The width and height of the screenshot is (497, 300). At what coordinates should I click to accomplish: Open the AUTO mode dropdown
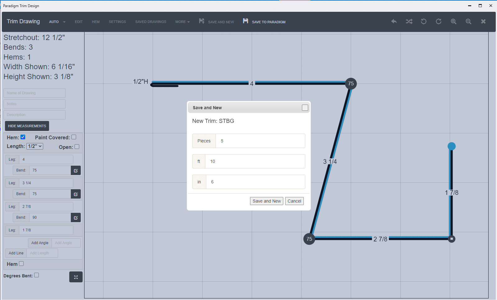pyautogui.click(x=57, y=22)
